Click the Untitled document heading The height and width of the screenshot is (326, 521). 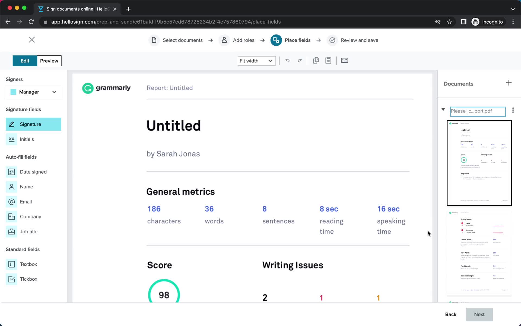pyautogui.click(x=174, y=126)
